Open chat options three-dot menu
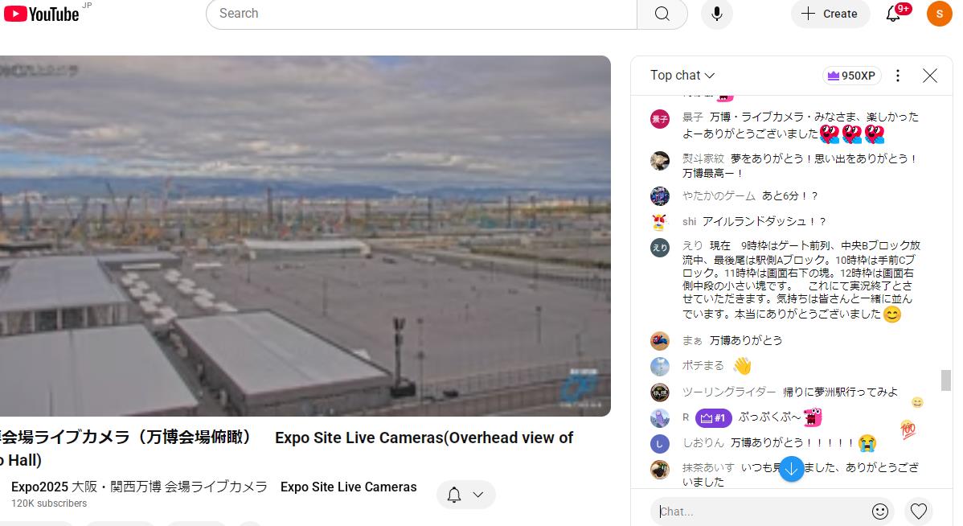The height and width of the screenshot is (526, 963). pyautogui.click(x=898, y=76)
